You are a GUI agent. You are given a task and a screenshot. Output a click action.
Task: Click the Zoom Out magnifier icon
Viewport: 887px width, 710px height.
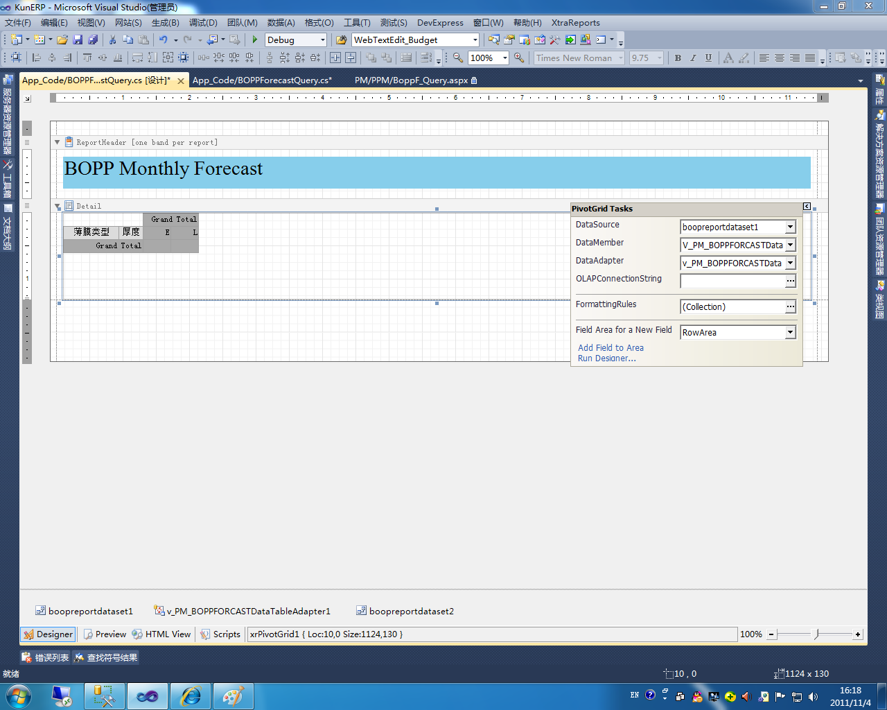(x=457, y=58)
